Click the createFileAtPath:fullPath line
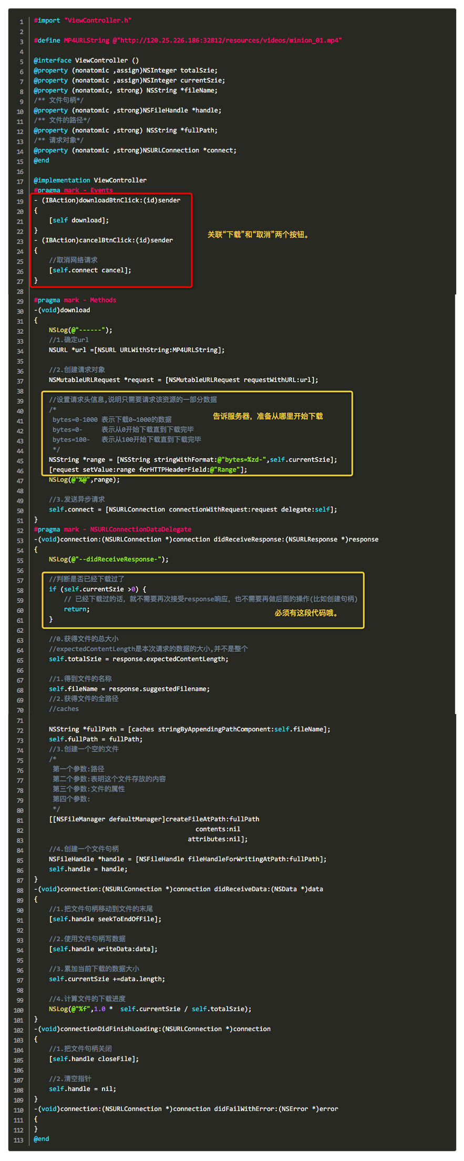This screenshot has width=464, height=1161. pos(154,819)
